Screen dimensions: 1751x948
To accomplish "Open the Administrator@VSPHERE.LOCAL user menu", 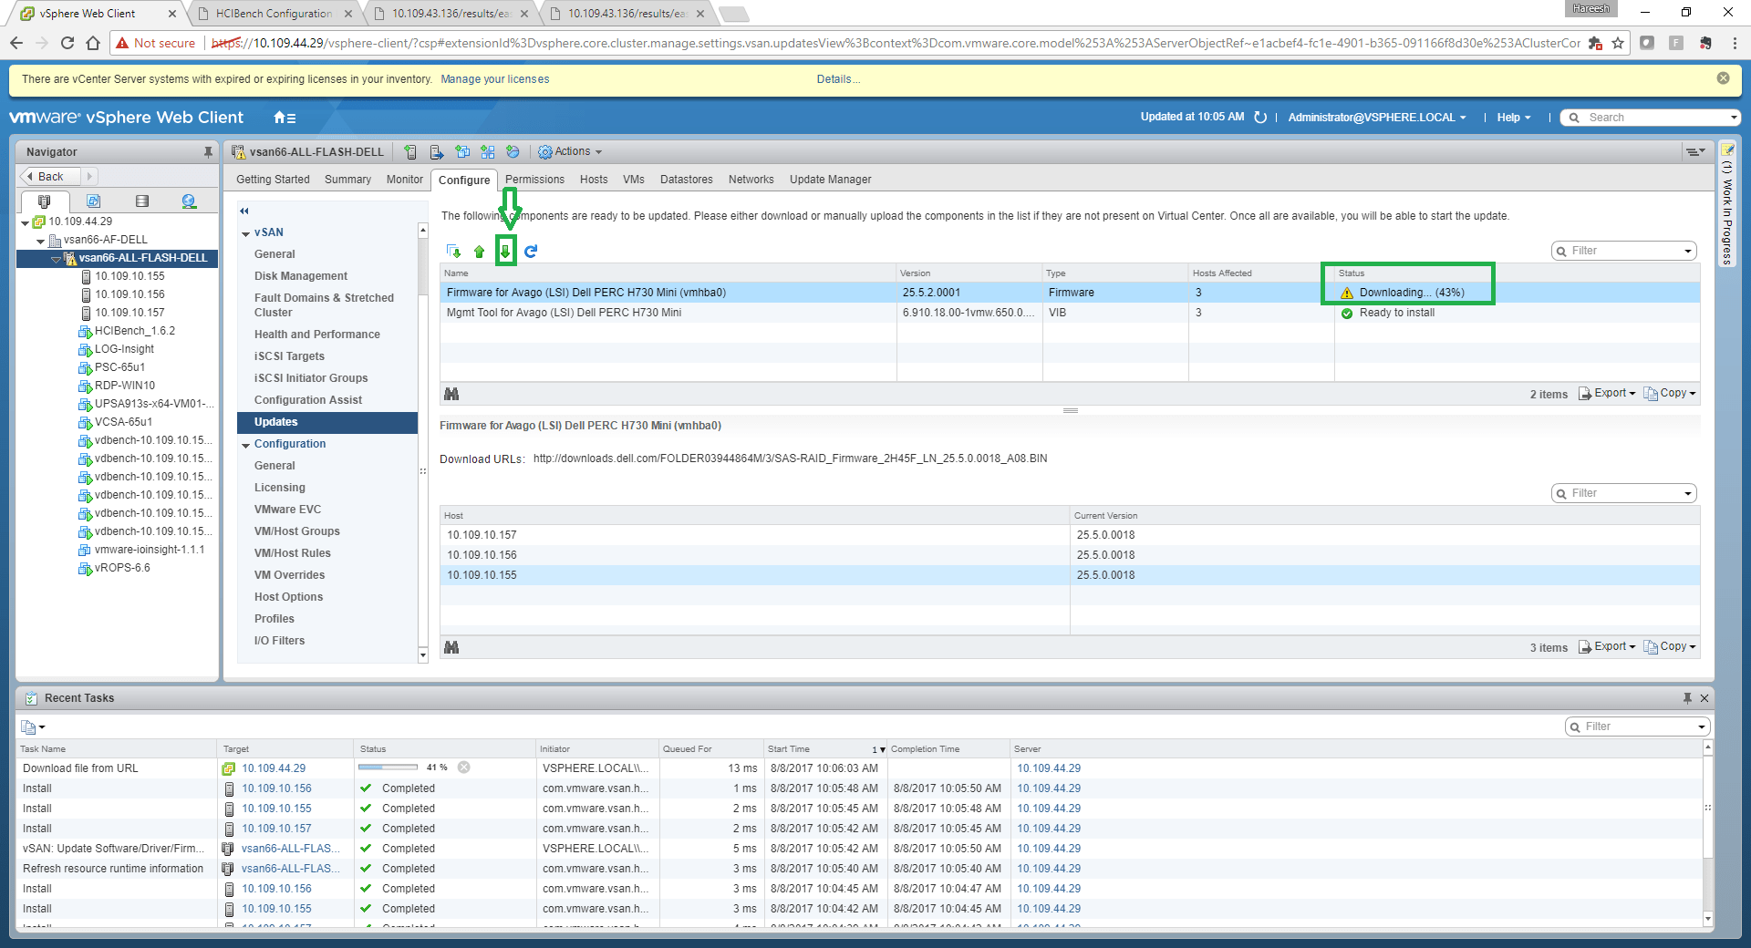I will [1376, 118].
